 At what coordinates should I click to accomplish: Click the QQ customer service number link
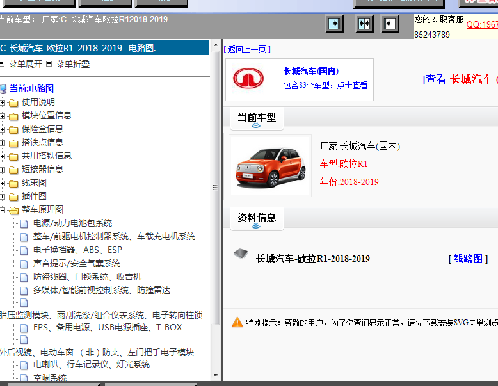pos(482,24)
